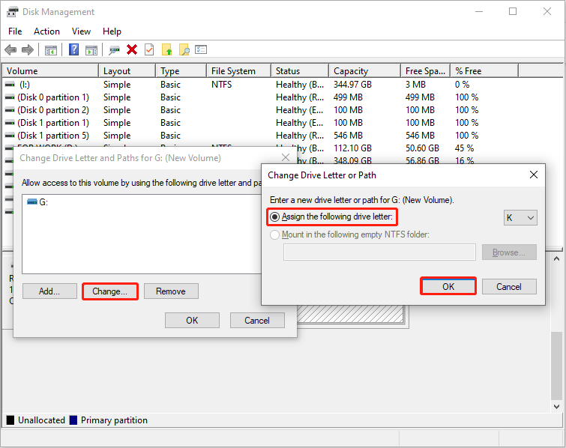Click Cancel in Change Drive Letter and Paths dialog
The image size is (566, 448).
[257, 321]
